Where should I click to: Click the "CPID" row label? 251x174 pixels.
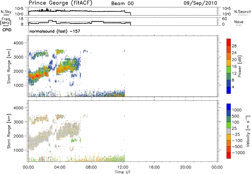pyautogui.click(x=7, y=30)
